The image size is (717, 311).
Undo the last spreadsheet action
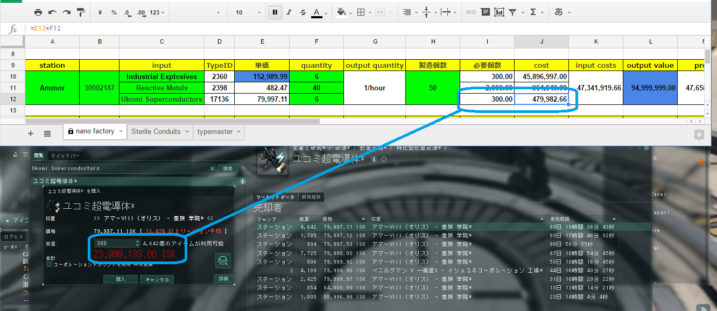point(52,12)
